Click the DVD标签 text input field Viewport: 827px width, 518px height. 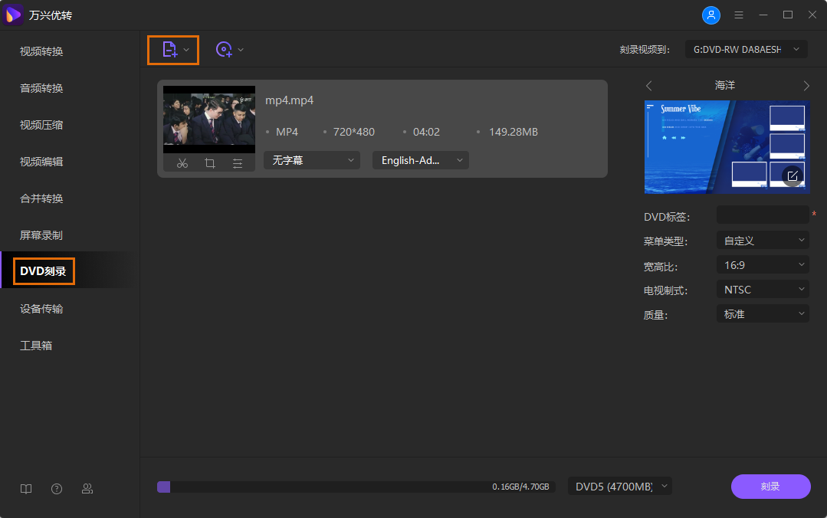pos(762,215)
